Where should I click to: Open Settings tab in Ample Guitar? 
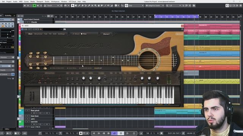pyautogui.click(x=62, y=34)
